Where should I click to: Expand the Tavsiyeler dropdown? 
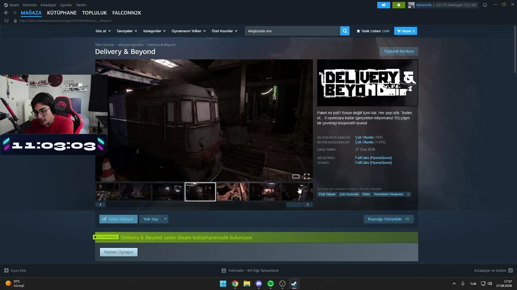click(127, 31)
